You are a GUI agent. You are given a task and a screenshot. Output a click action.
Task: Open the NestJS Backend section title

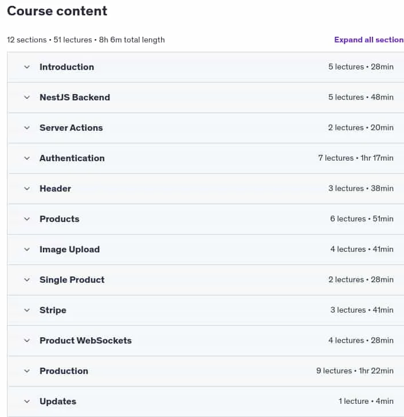74,98
